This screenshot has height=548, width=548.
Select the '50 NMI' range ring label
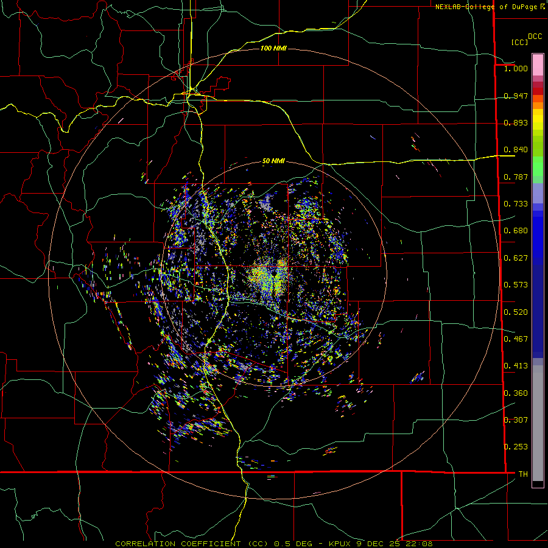coord(273,161)
